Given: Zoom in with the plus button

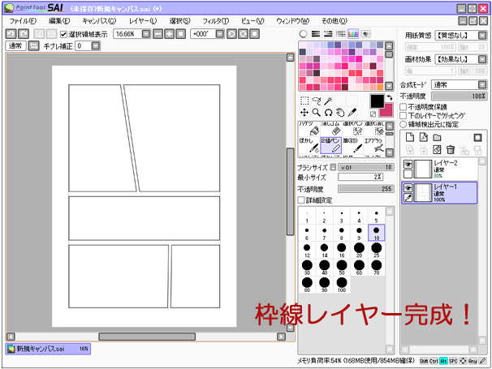Looking at the screenshot, I should tap(169, 34).
